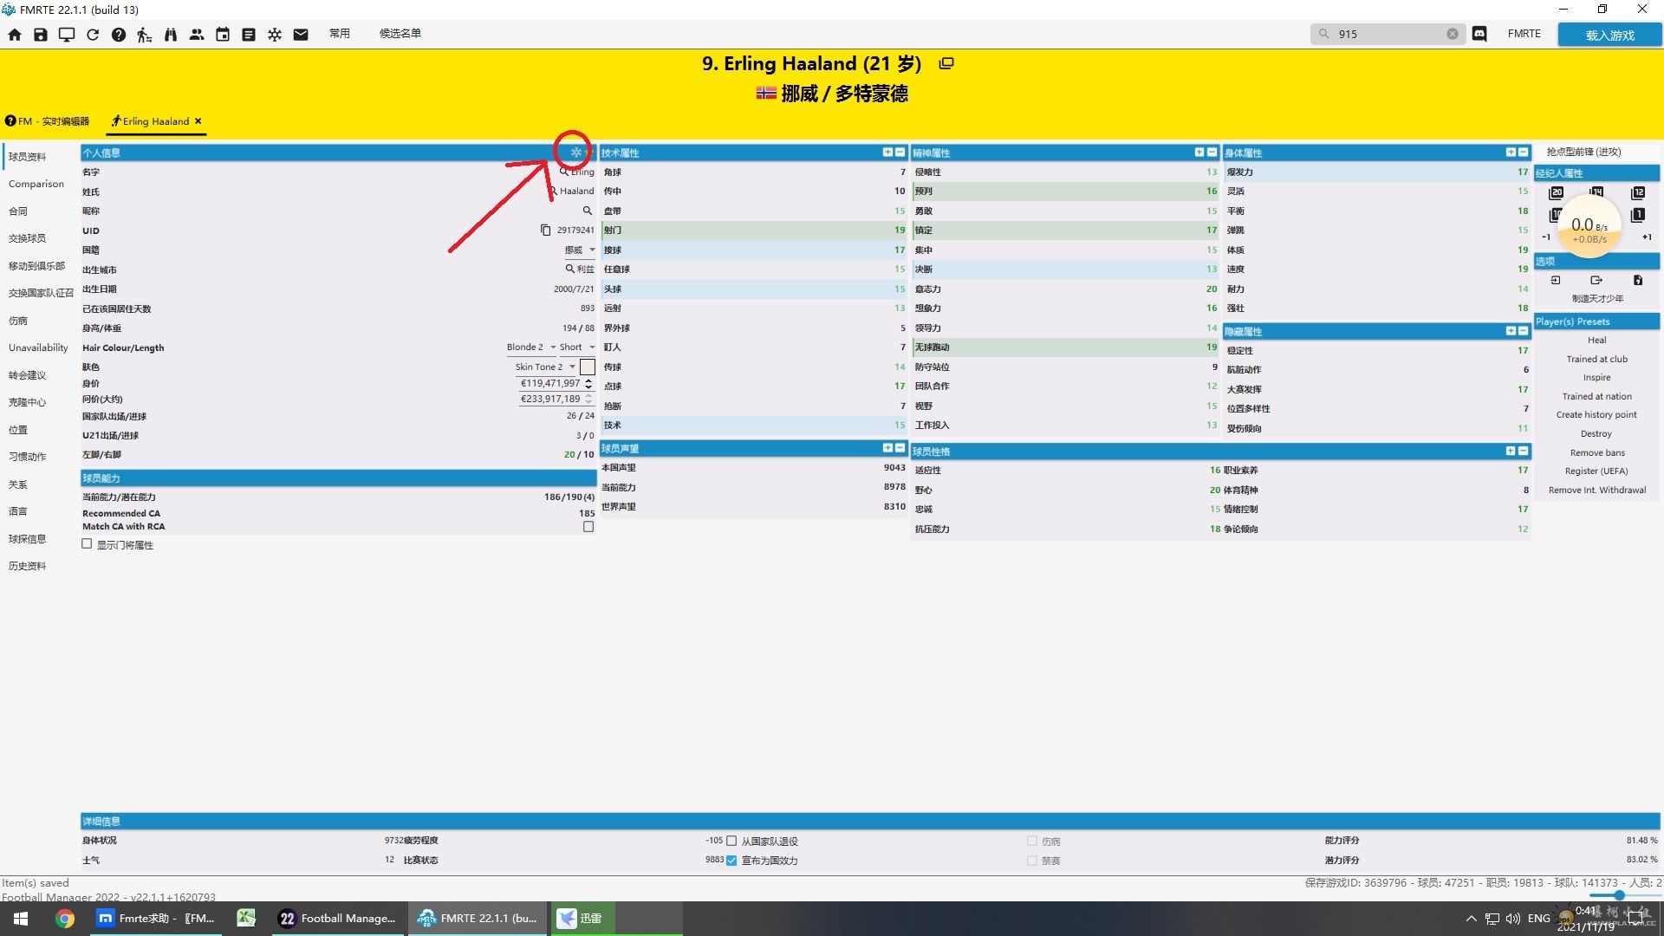This screenshot has width=1664, height=936.
Task: Uncheck the 宣布为国效力 checkbox
Action: 731,861
